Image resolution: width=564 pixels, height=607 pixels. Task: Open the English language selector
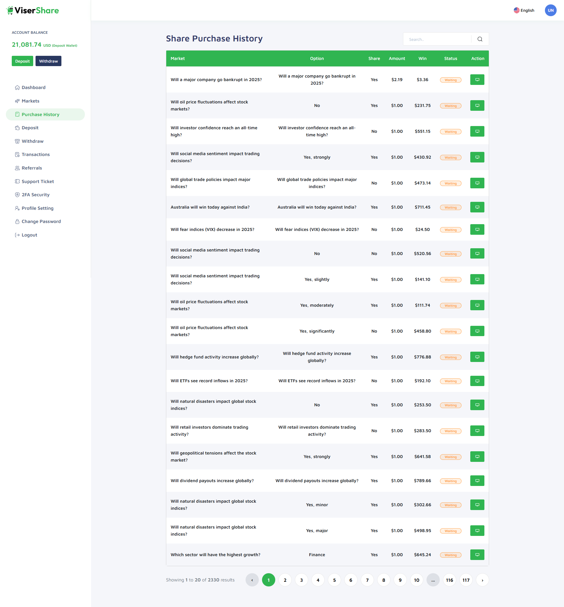[x=524, y=10]
